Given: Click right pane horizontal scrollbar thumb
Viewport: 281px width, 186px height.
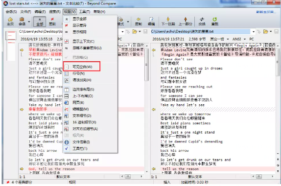Looking at the screenshot, I should [258, 177].
